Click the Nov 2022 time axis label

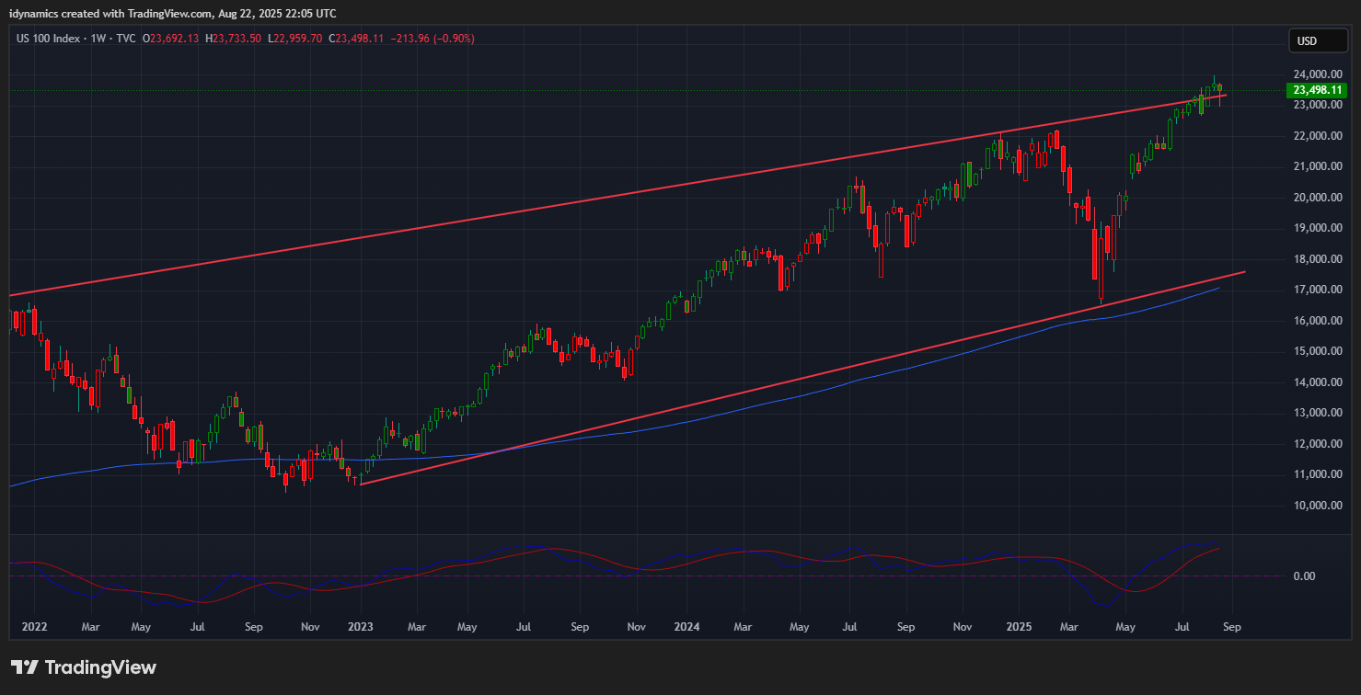click(x=310, y=627)
